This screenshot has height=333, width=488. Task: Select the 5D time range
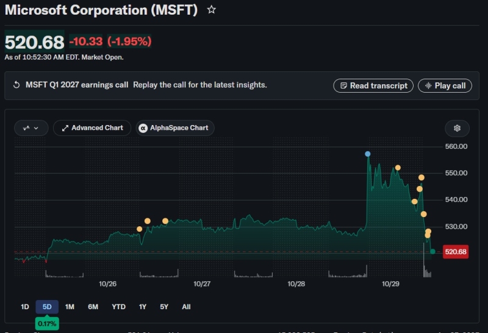(x=47, y=307)
